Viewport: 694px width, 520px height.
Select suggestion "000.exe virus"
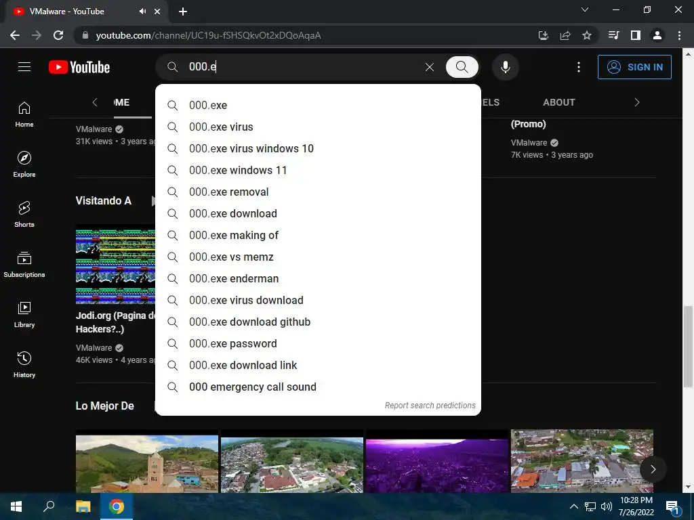point(318,127)
